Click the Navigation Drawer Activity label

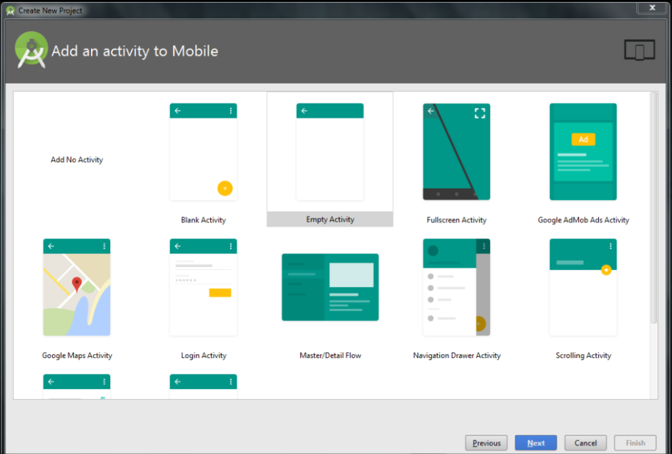tap(457, 355)
